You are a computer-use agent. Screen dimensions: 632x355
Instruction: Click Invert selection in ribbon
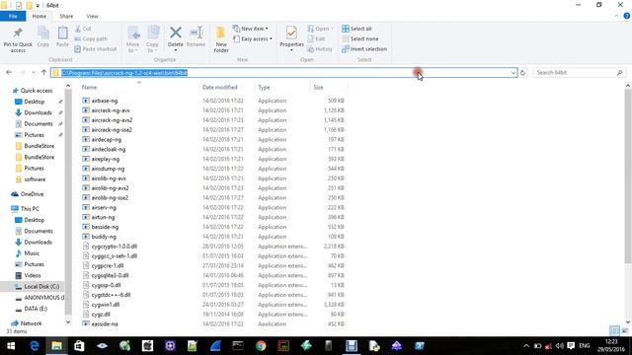coord(364,49)
